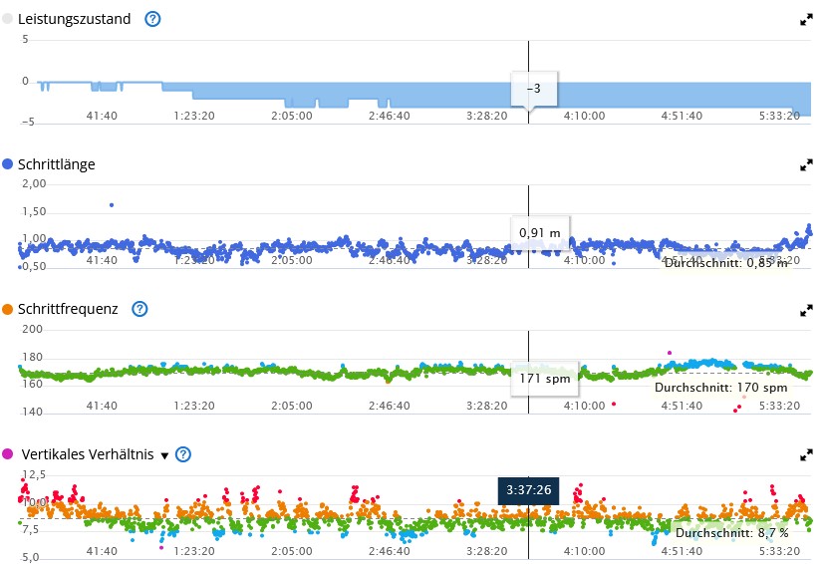This screenshot has height=564, width=825.
Task: Click the 3:37:26 timestamp marker label
Action: coord(528,490)
